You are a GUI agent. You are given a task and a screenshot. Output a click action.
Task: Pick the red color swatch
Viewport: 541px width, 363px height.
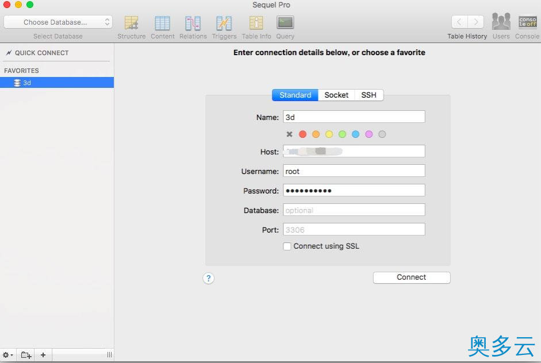[302, 134]
